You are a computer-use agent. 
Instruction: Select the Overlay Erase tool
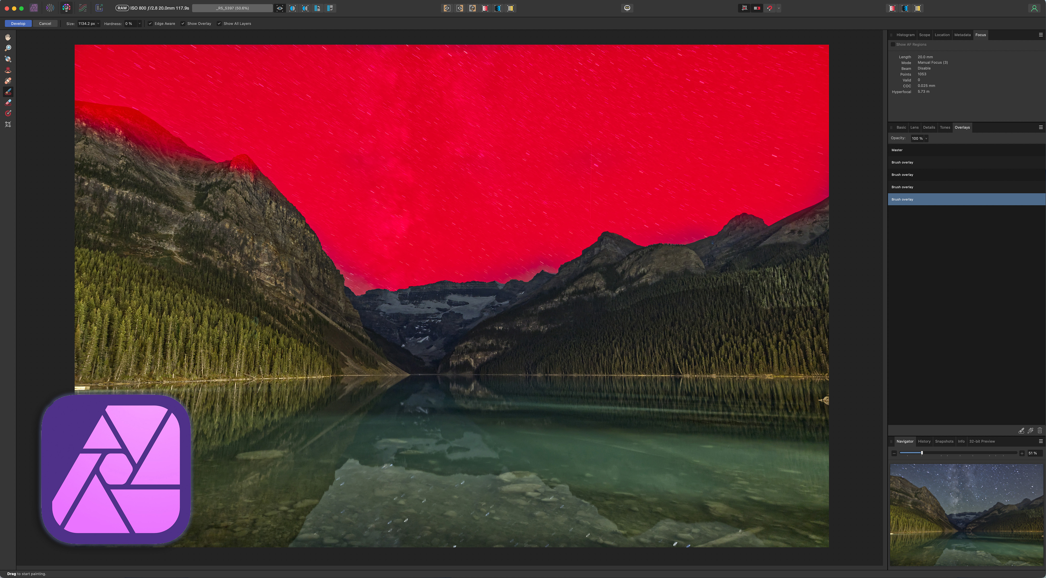tap(8, 103)
